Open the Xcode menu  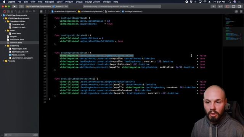coord(11,2)
